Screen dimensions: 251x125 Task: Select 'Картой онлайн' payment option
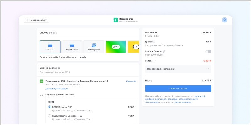point(72,47)
